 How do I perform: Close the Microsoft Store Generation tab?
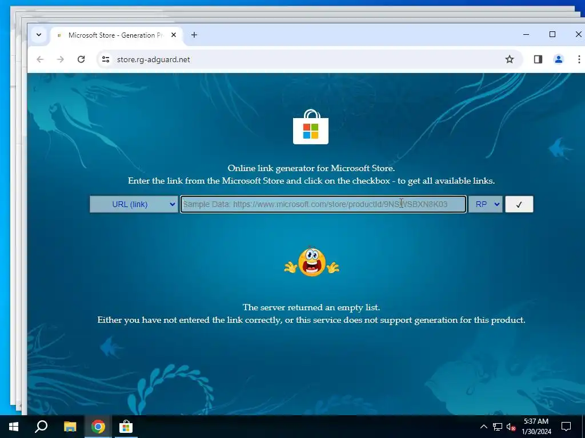tap(174, 35)
